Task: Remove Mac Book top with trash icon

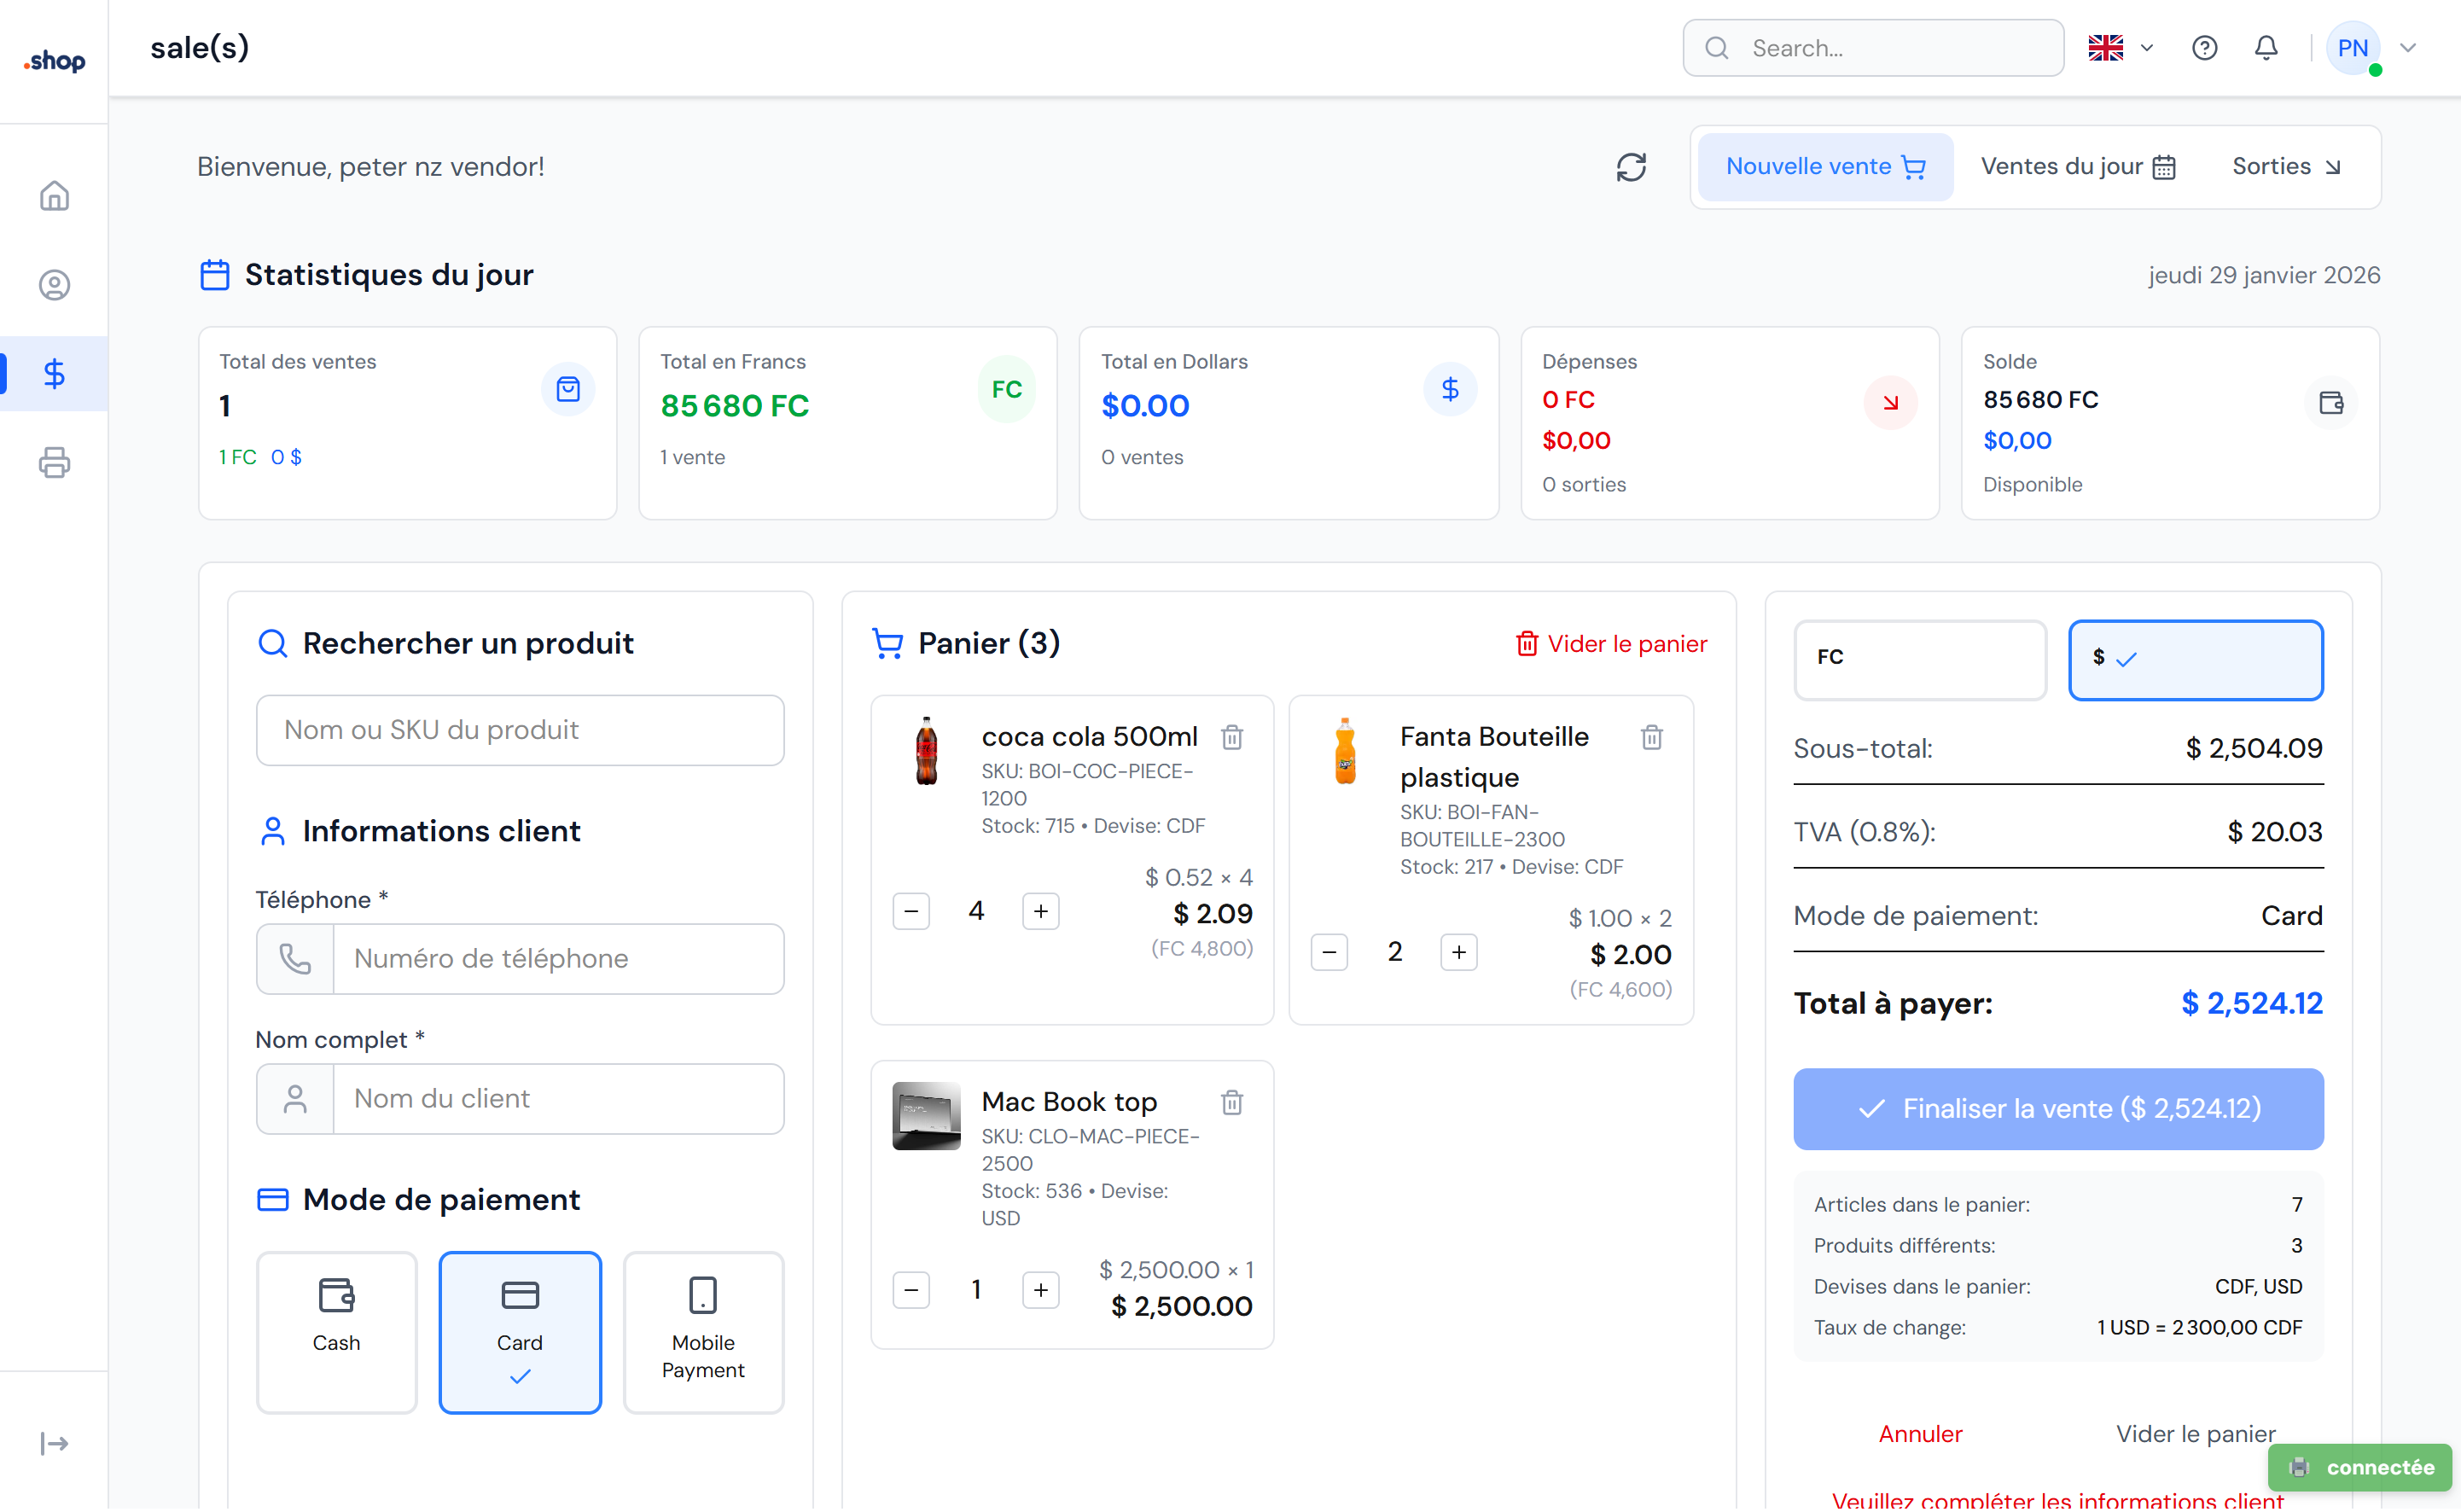Action: 1232,1103
